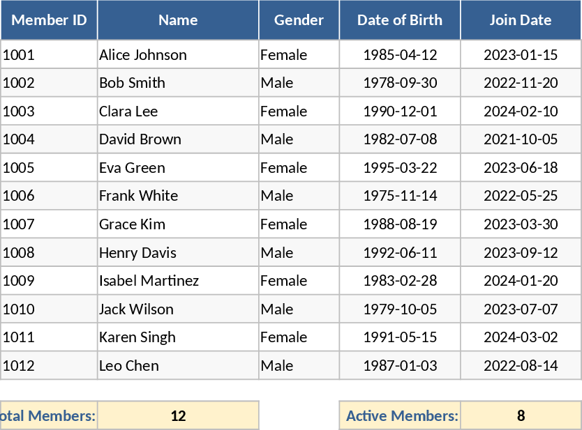Click the Member ID column header
The height and width of the screenshot is (430, 582).
coord(49,20)
